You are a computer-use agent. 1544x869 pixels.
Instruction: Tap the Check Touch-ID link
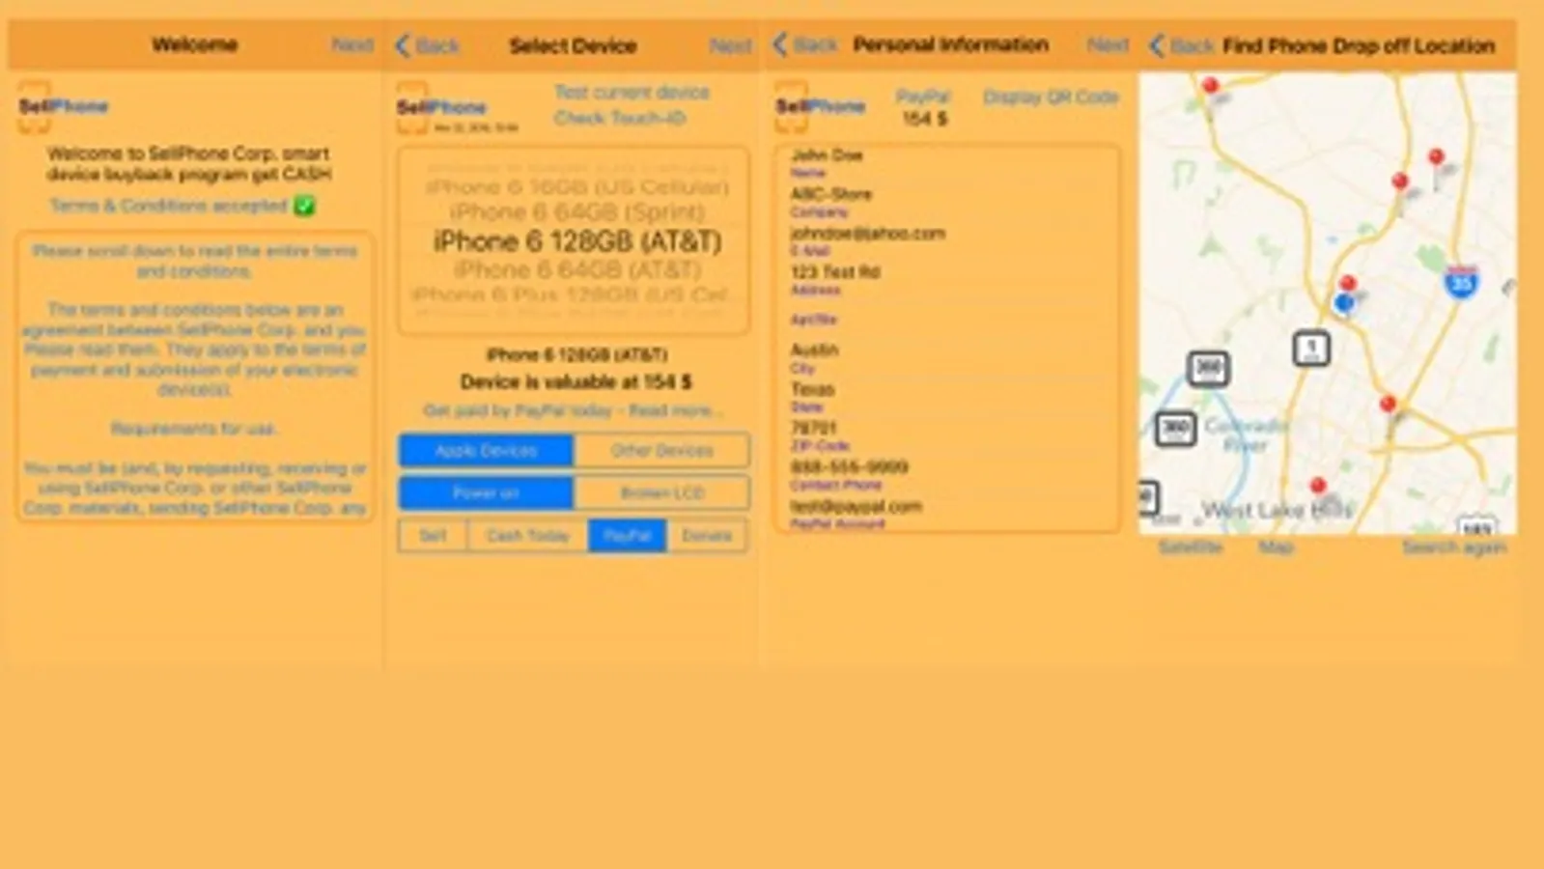coord(619,118)
